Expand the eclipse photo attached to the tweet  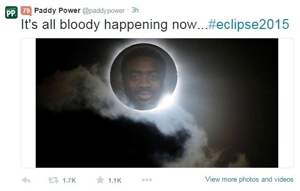[x=157, y=103]
